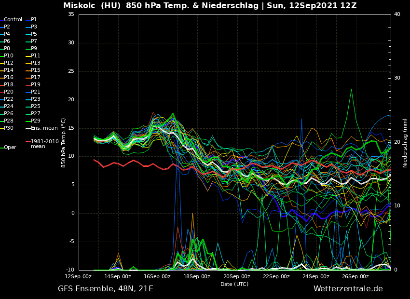Select the P1 legend entry
The height and width of the screenshot is (299, 410).
[34, 20]
